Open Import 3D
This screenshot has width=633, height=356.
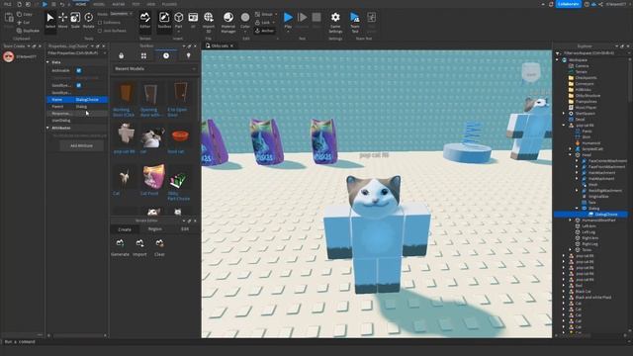coord(209,22)
